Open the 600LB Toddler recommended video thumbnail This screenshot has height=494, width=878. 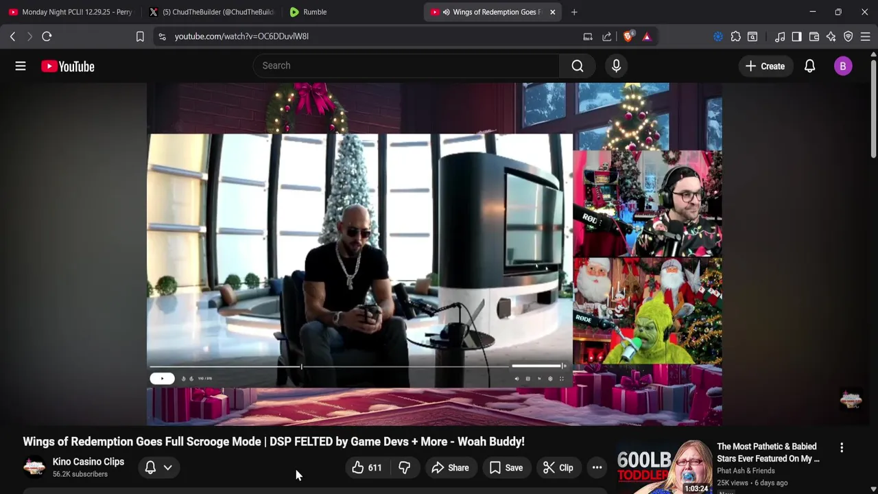pyautogui.click(x=664, y=467)
